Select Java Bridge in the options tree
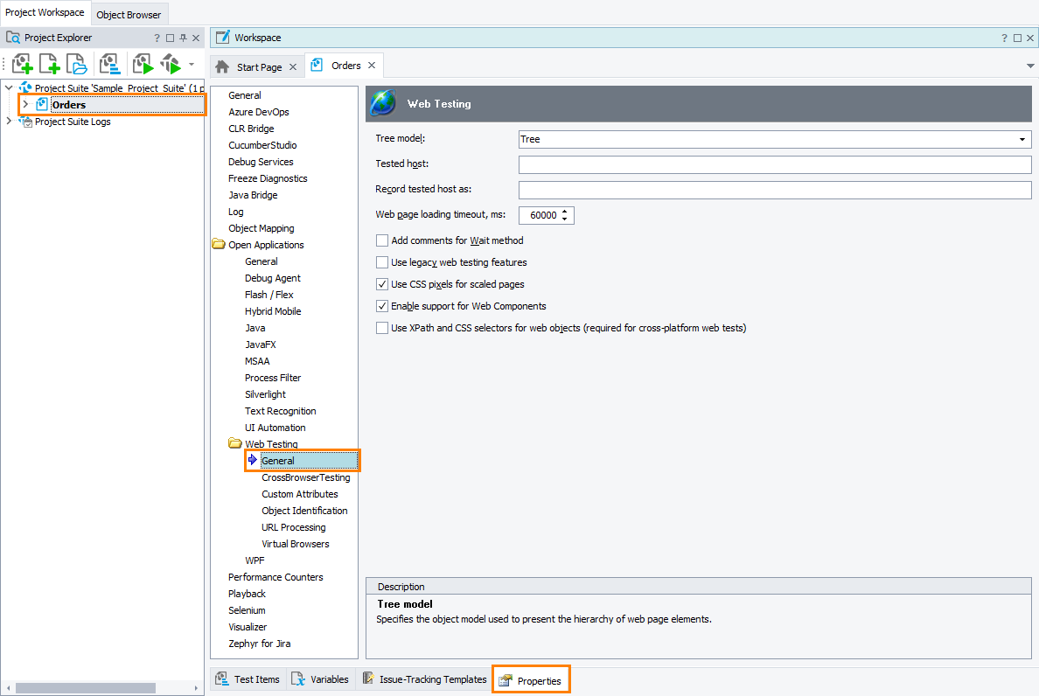 253,195
